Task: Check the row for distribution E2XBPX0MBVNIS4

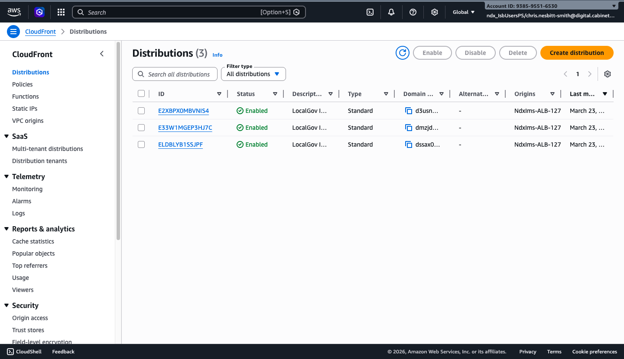Action: point(141,110)
